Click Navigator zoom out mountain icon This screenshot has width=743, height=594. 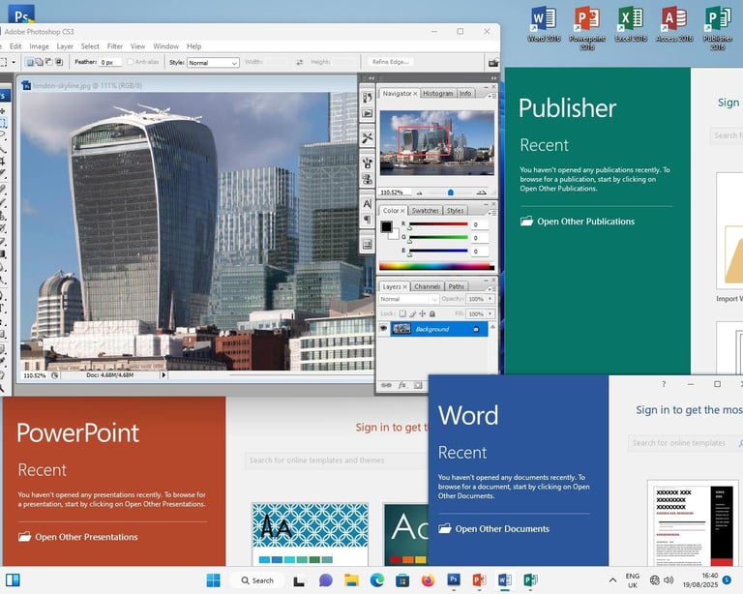[x=419, y=193]
